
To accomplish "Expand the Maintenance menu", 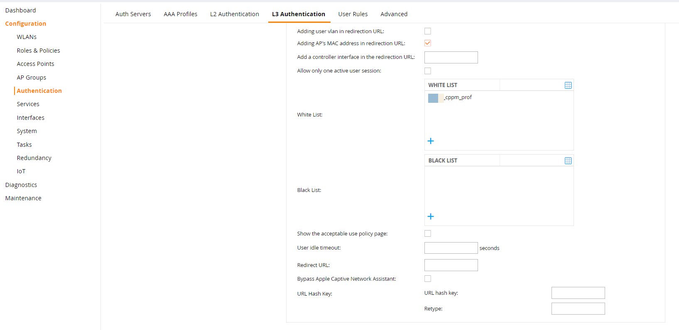I will 23,198.
